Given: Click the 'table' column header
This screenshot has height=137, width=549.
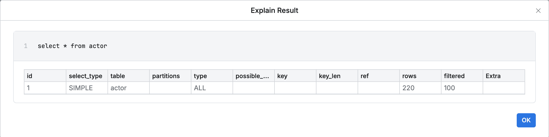Looking at the screenshot, I should click(x=118, y=76).
